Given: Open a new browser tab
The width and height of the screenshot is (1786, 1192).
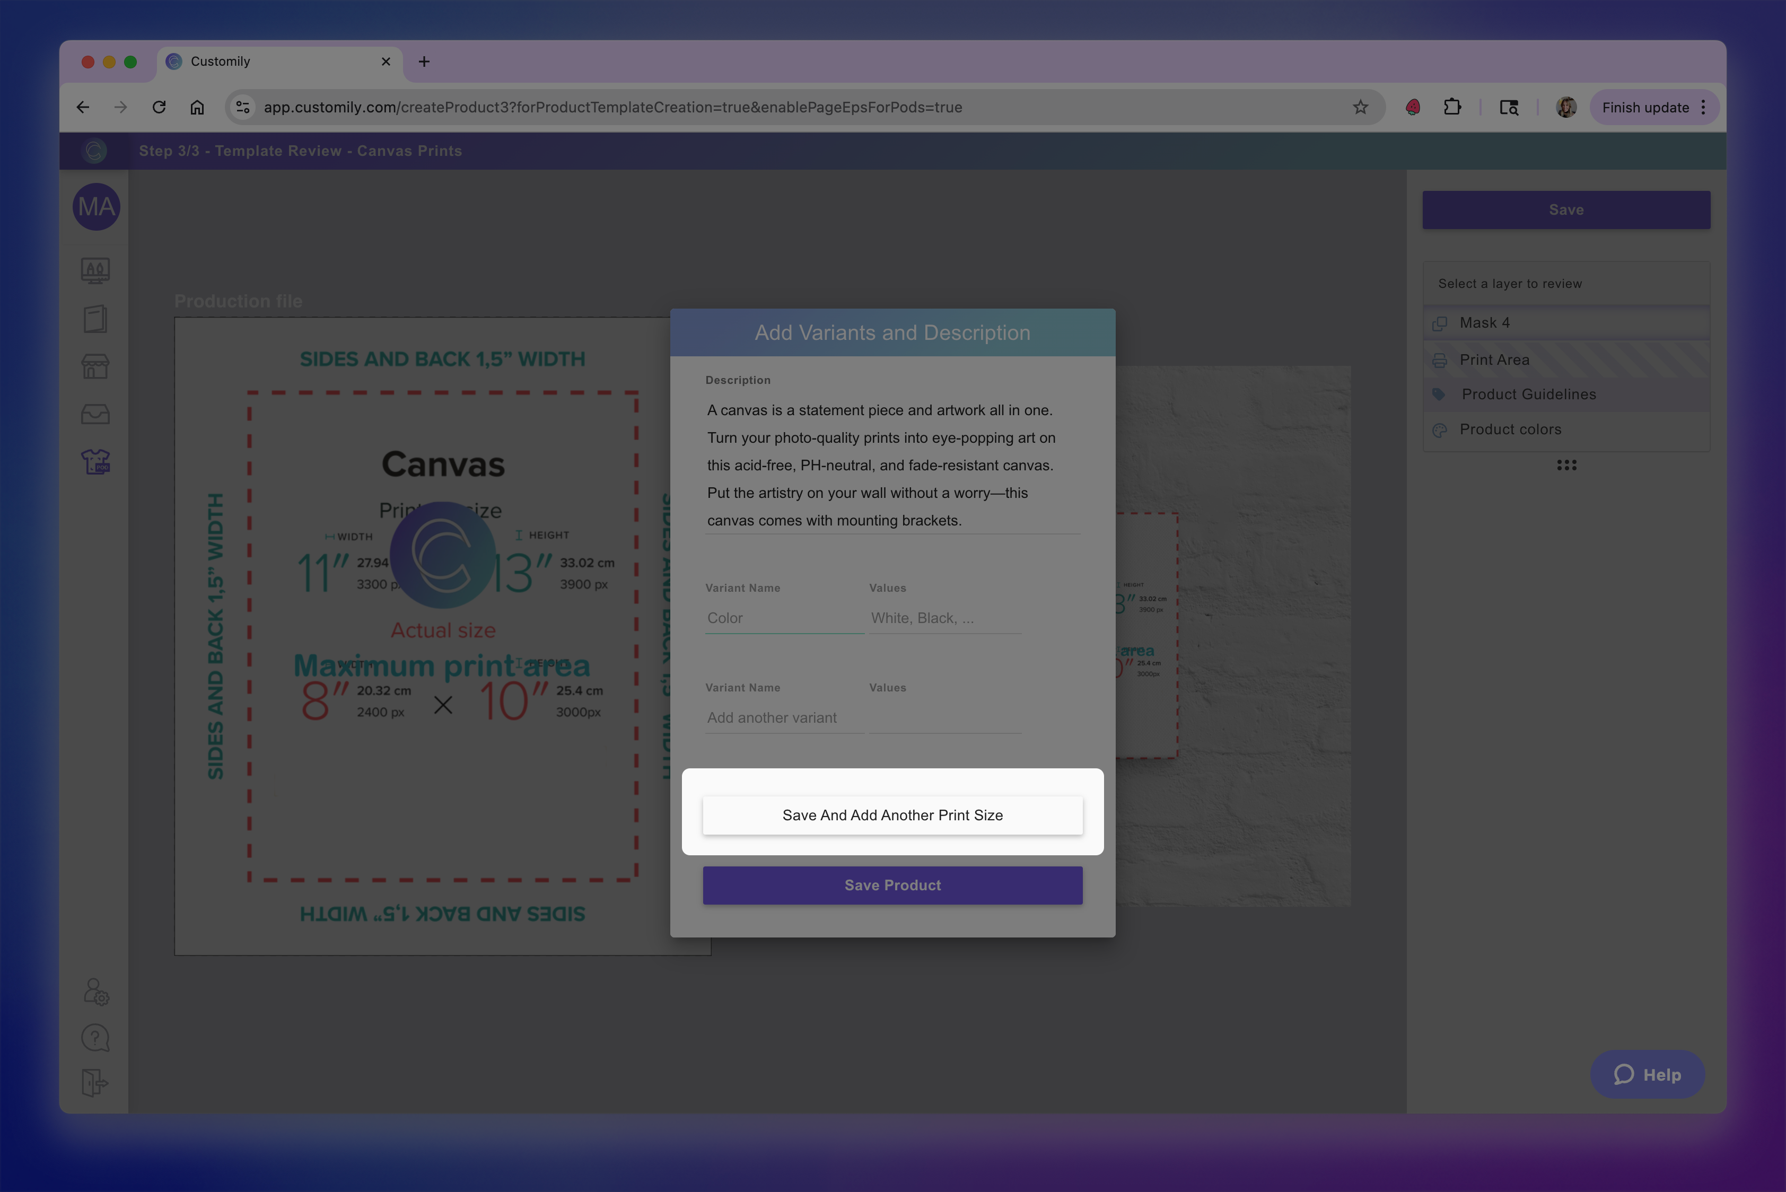Looking at the screenshot, I should 424,62.
